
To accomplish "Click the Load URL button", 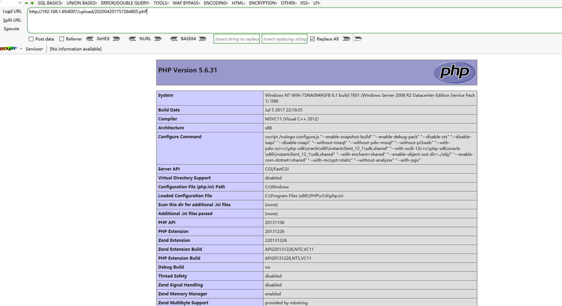I will point(12,11).
